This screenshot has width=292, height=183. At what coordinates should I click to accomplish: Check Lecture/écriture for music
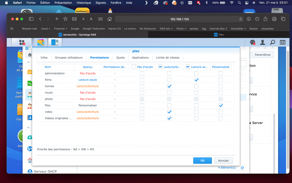[x=169, y=93]
